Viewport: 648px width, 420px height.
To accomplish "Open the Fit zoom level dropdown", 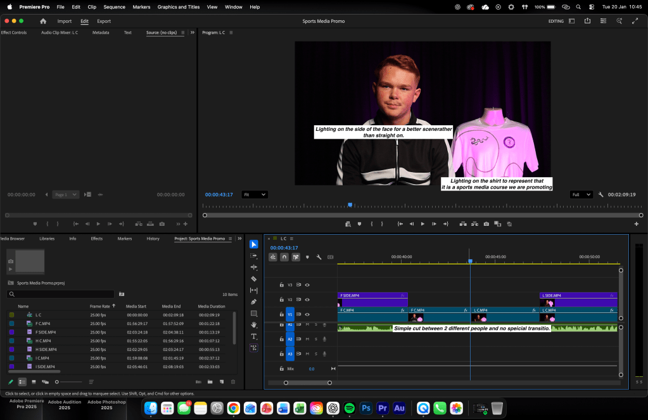I will 255,195.
